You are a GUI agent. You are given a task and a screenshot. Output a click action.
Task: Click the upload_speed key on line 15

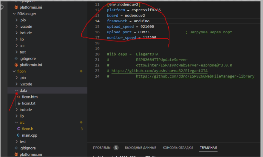120,27
